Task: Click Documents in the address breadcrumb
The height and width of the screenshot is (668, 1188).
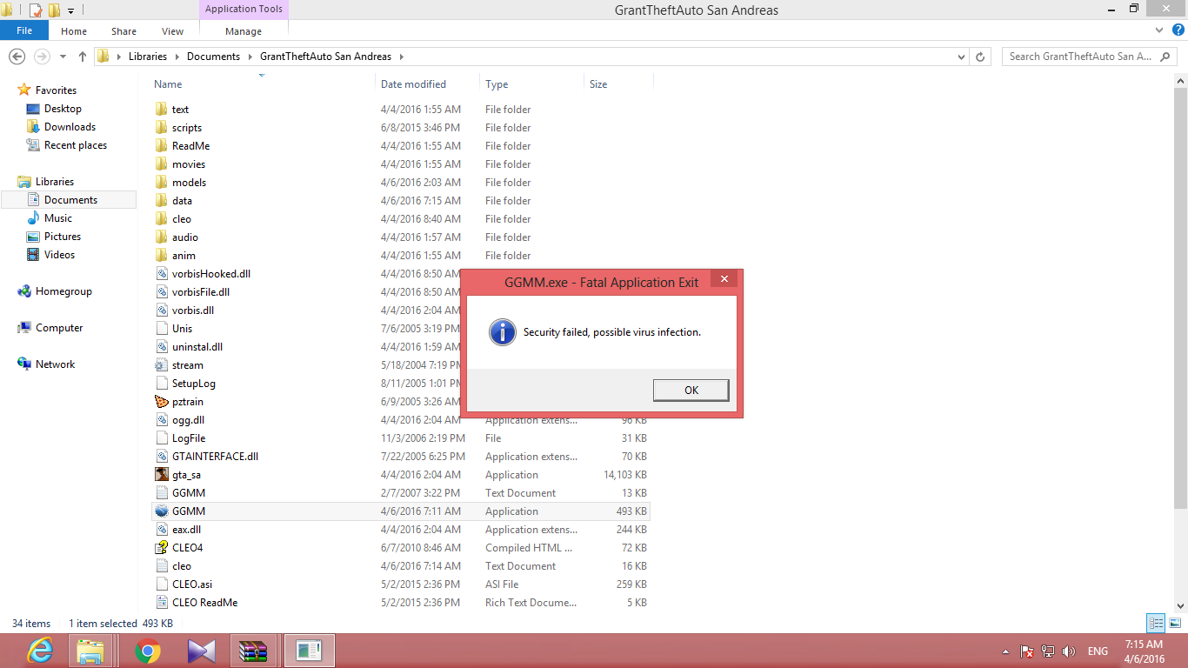Action: tap(213, 57)
